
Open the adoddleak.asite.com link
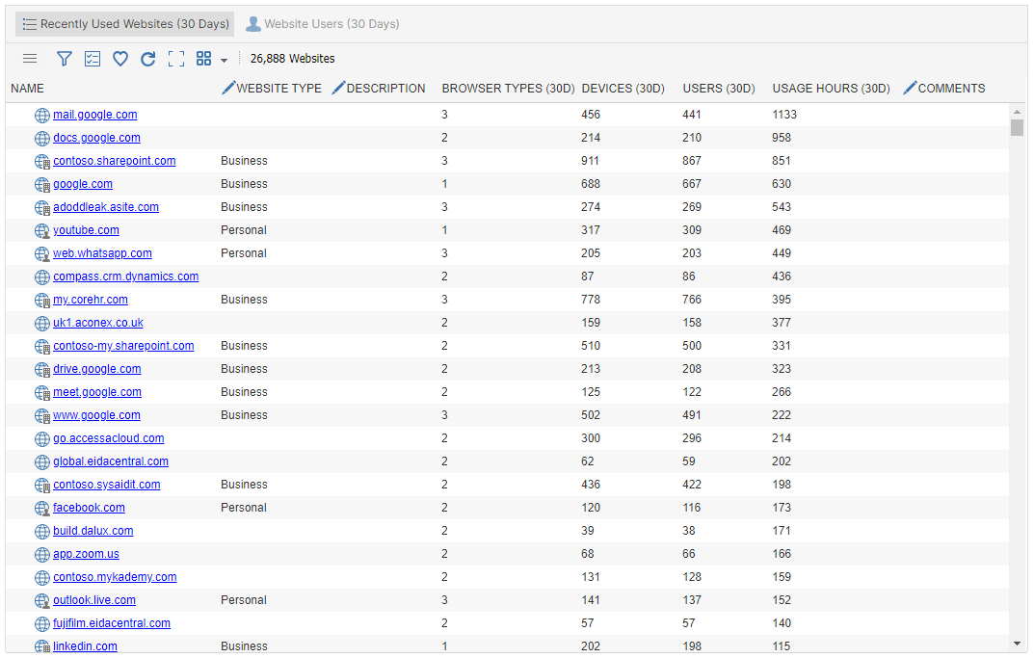coord(106,207)
